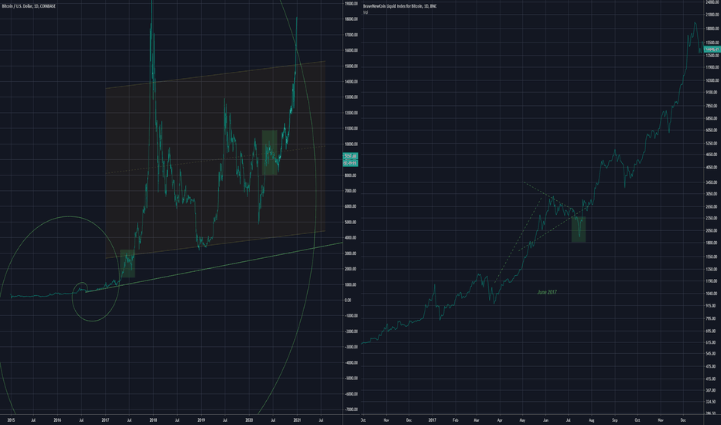This screenshot has height=425, width=721.
Task: Click the 7850.00 label on right price axis
Action: pos(712,106)
